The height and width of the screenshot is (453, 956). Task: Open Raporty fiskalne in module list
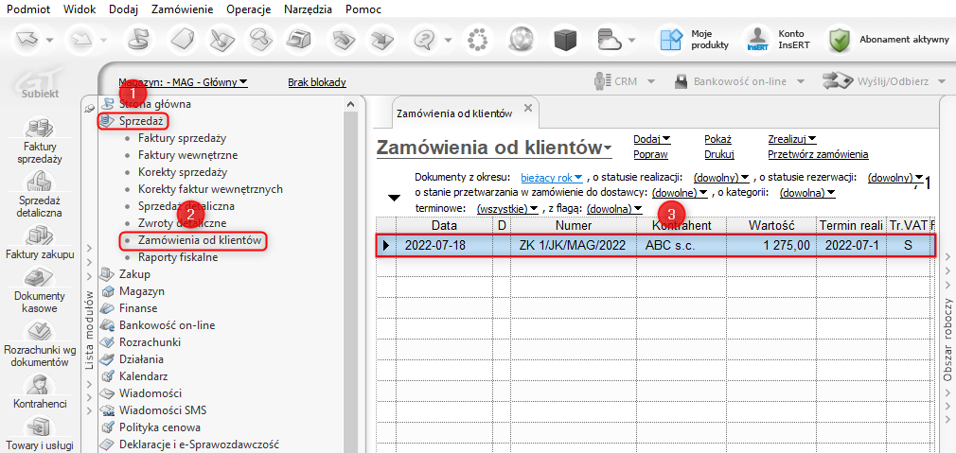coord(178,257)
